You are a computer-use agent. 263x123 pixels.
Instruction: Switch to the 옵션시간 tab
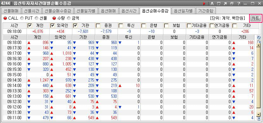[x=129, y=11]
